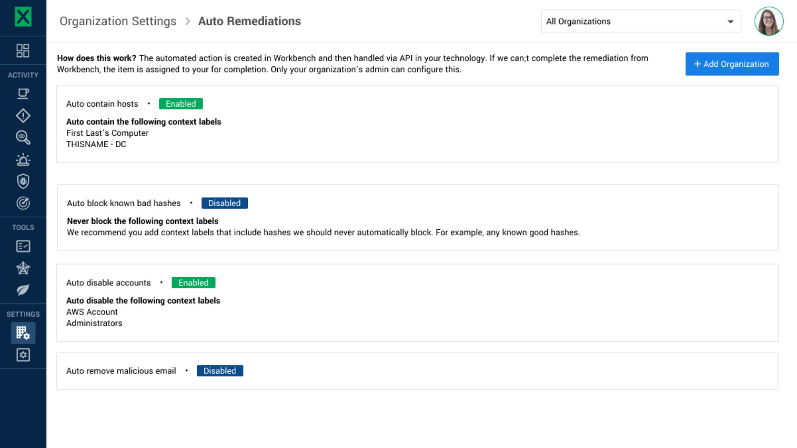The height and width of the screenshot is (448, 797).
Task: Click the settings gear icon in sidebar
Action: point(23,355)
